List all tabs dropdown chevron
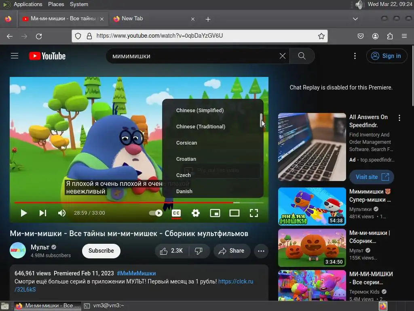 pos(355,19)
